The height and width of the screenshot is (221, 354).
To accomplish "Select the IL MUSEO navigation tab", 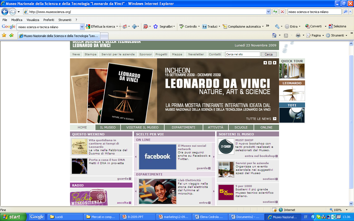I will (108, 127).
